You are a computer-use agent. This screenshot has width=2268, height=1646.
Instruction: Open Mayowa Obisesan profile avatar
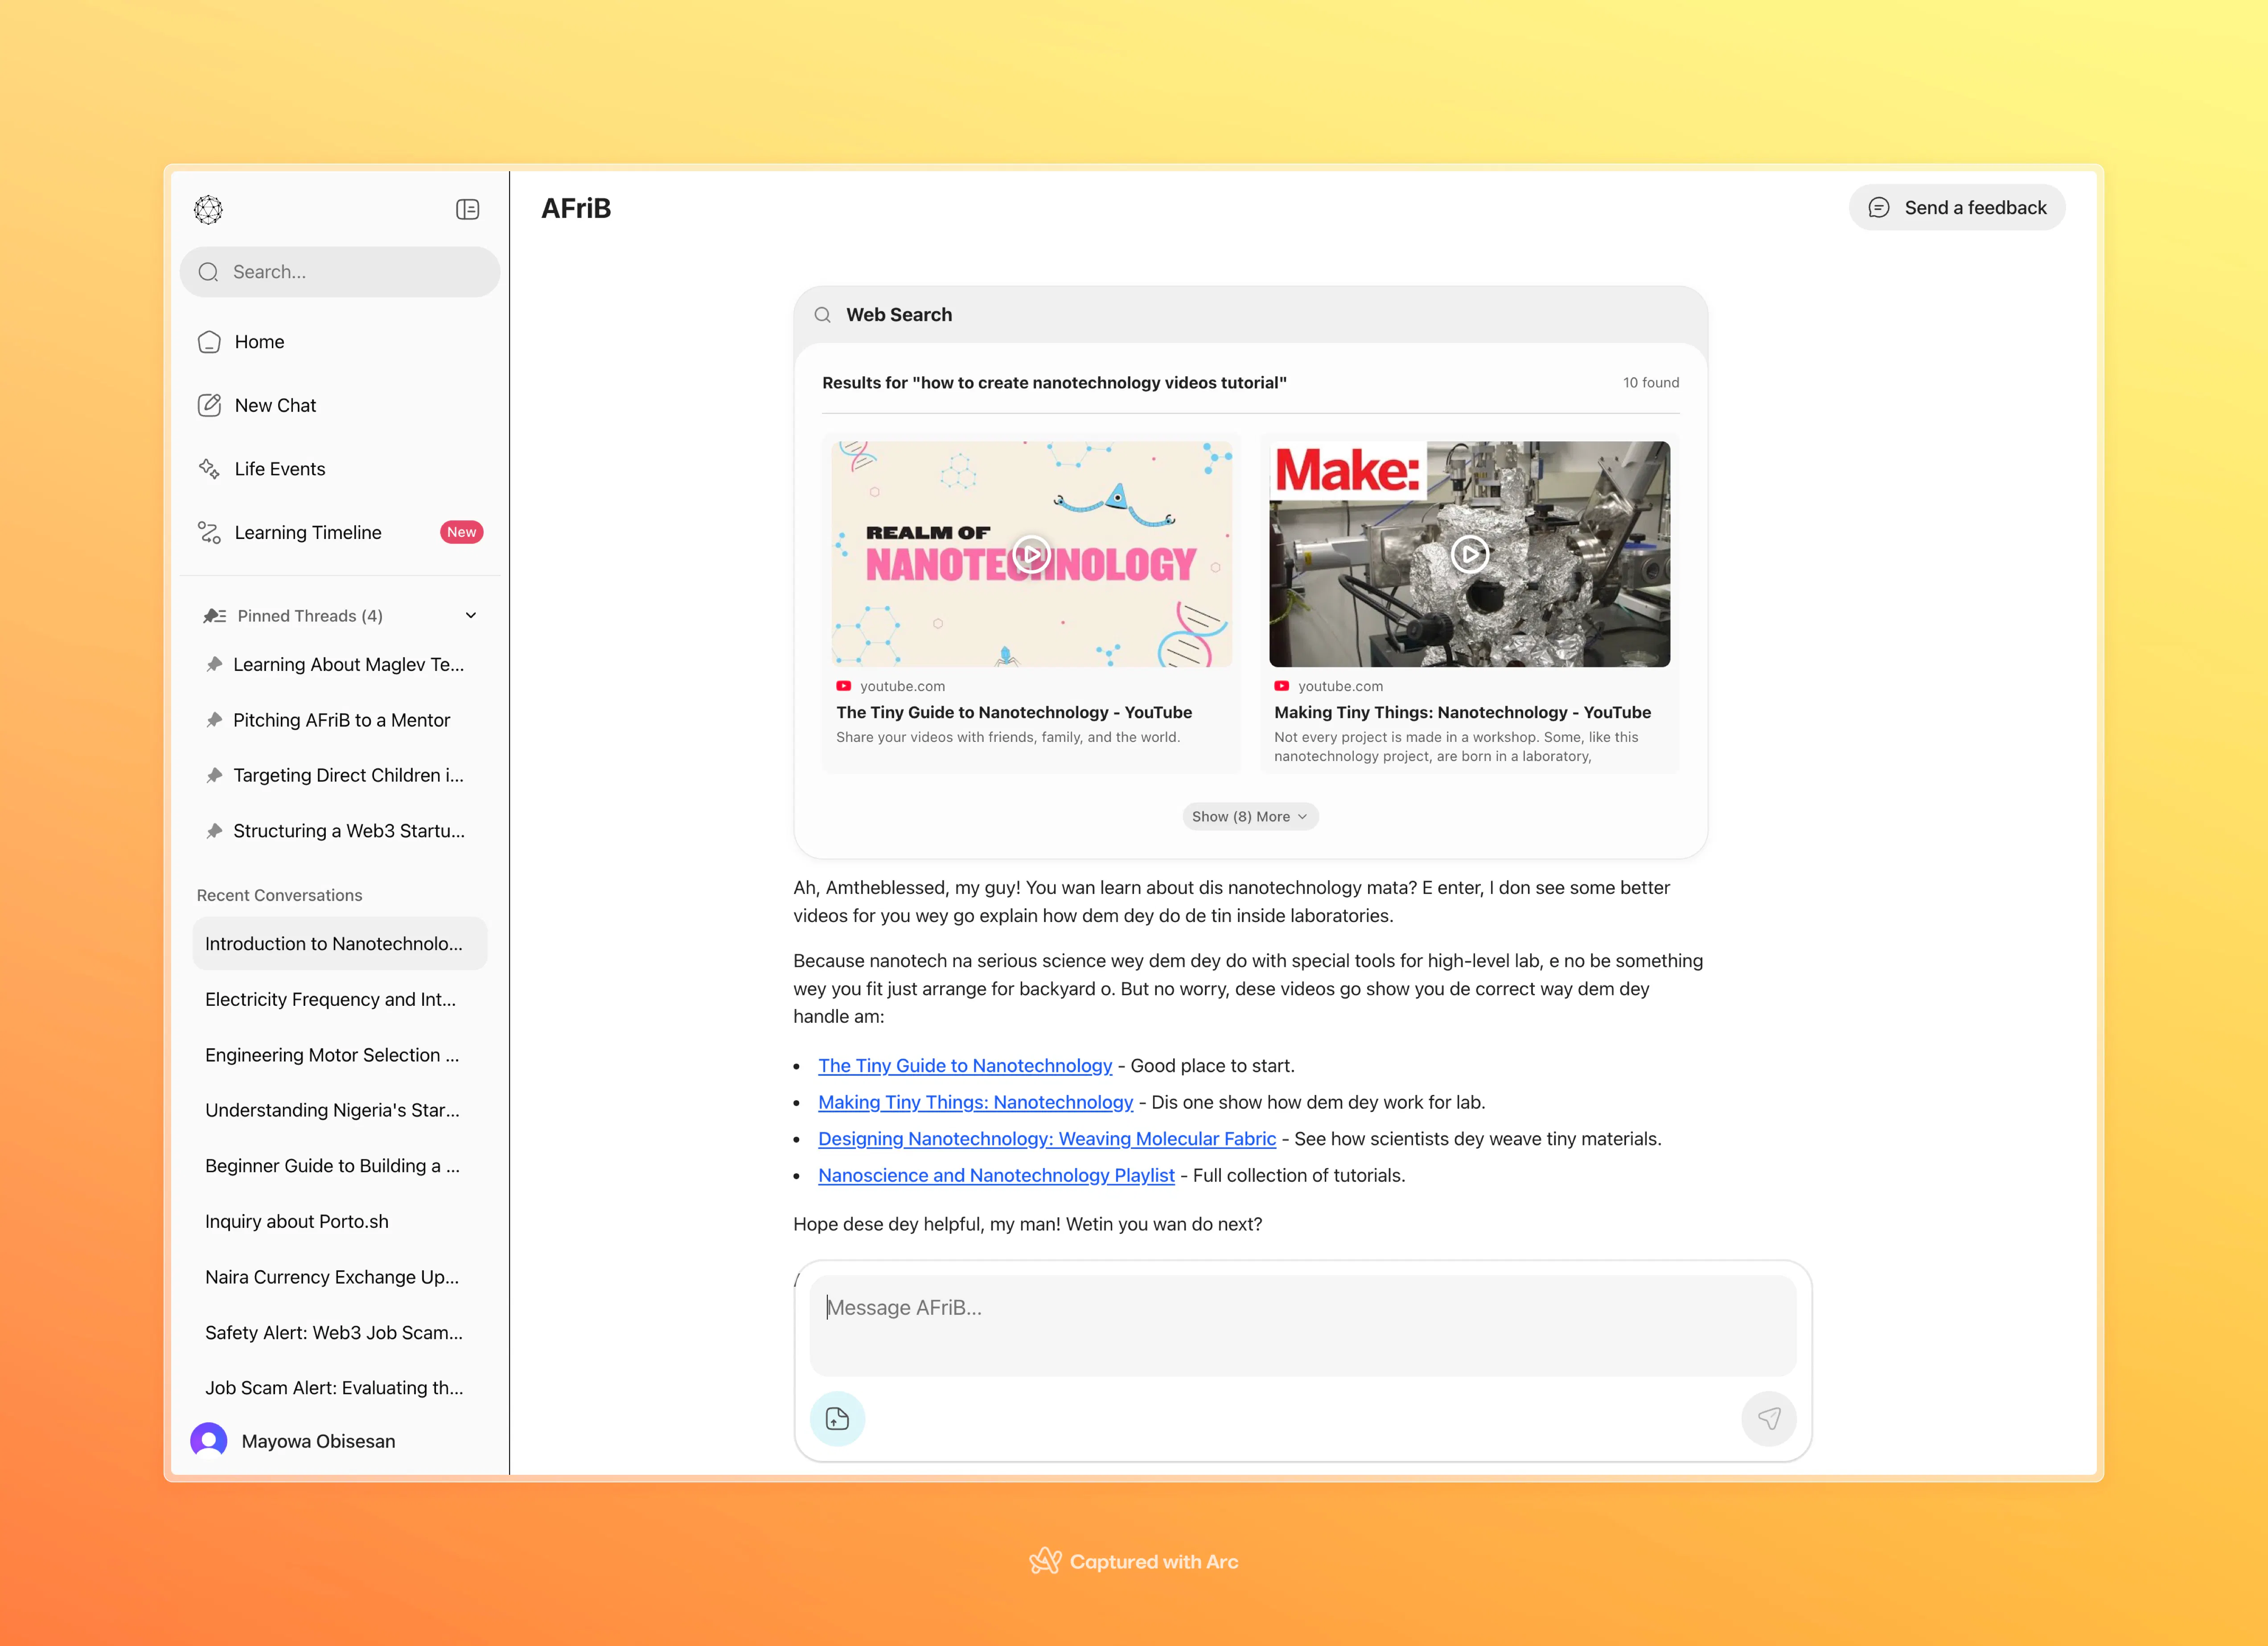tap(208, 1441)
